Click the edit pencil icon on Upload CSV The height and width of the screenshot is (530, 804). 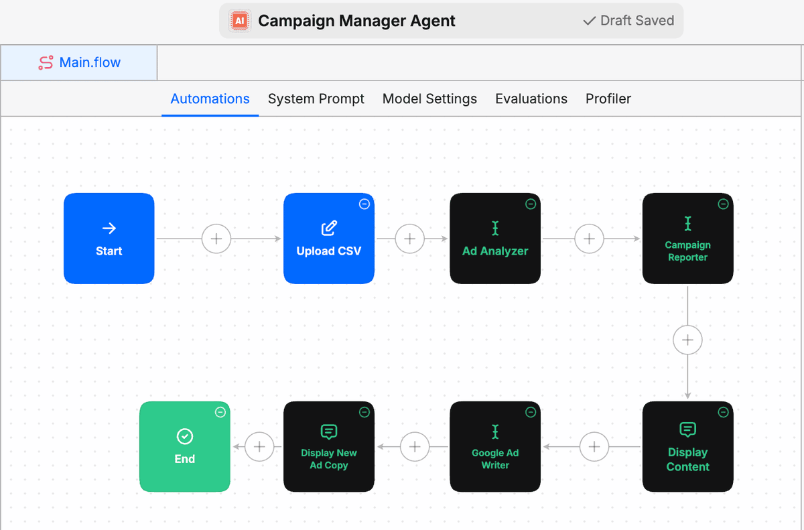(x=329, y=228)
